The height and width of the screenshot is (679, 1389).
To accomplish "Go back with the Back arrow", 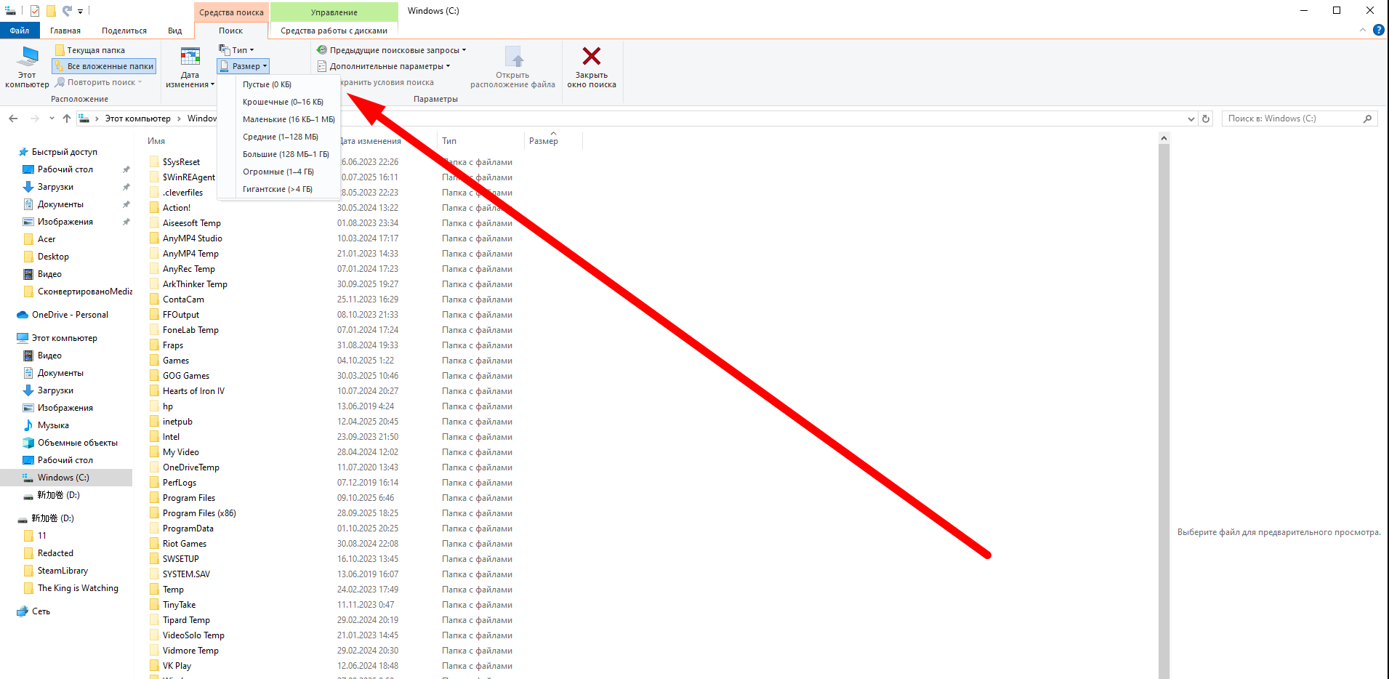I will tap(13, 118).
